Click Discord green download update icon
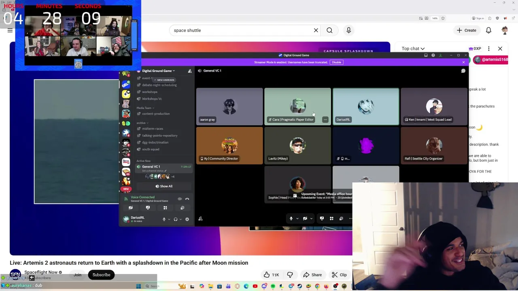 click(440, 55)
